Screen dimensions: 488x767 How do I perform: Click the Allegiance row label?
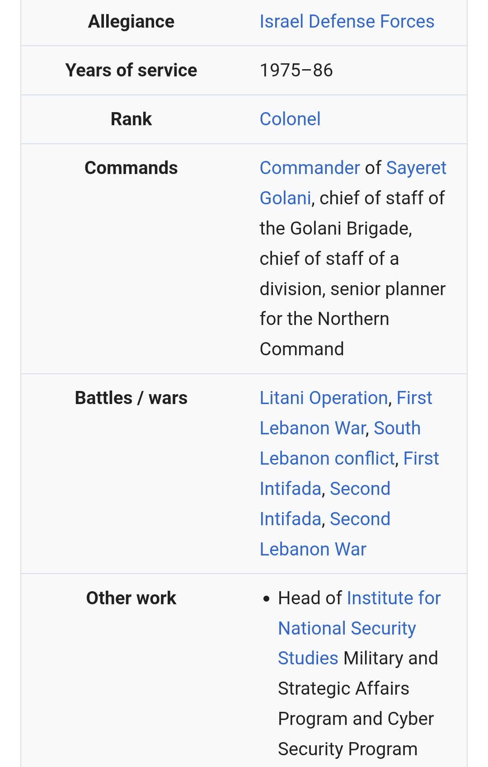(131, 22)
